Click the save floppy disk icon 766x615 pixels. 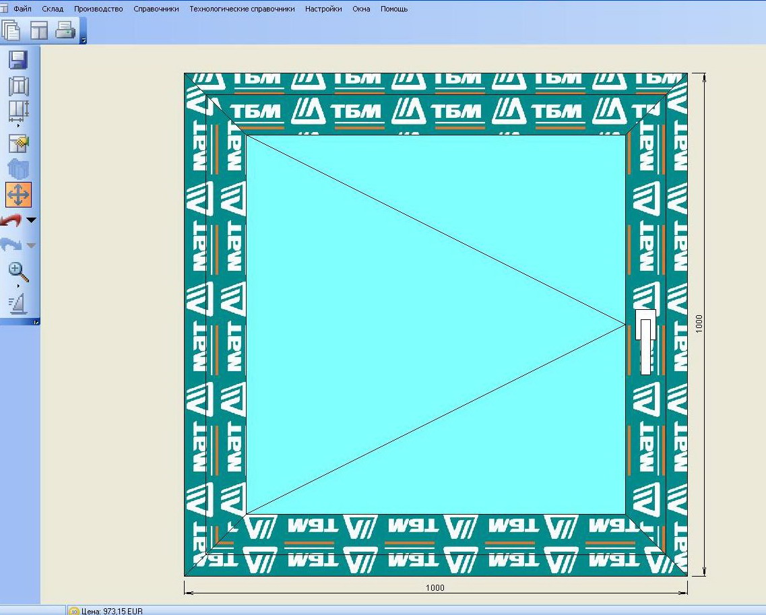click(x=19, y=59)
